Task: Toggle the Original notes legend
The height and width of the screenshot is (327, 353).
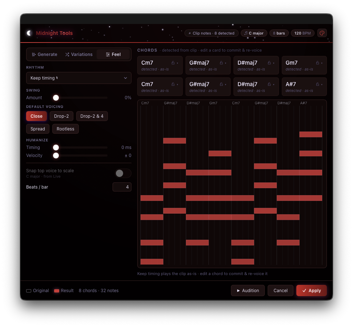Action: click(37, 291)
